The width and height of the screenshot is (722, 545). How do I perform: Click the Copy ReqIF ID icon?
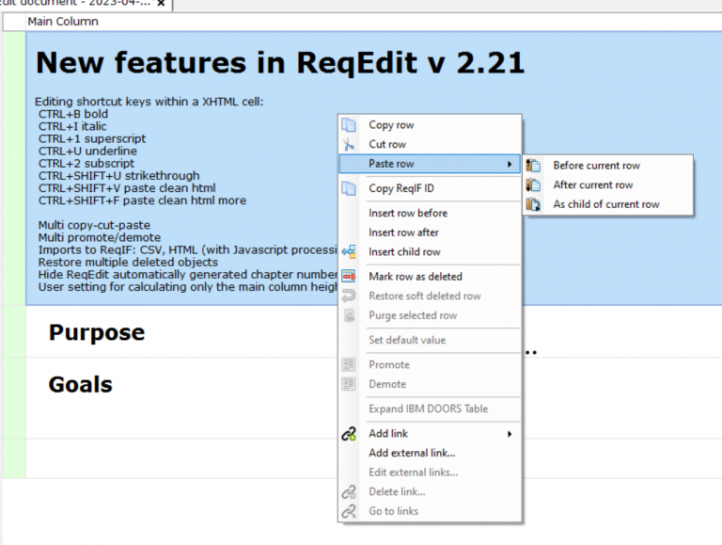pos(349,188)
